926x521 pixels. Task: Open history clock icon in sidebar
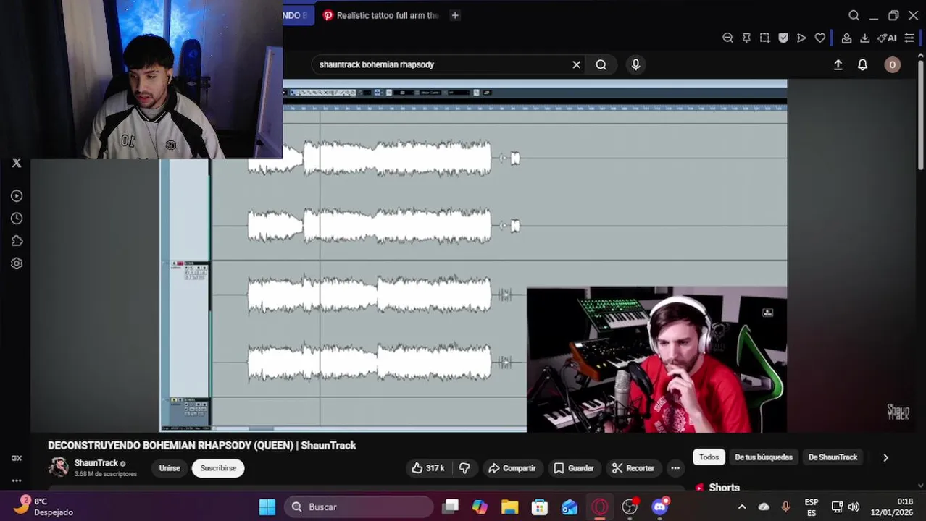tap(17, 218)
